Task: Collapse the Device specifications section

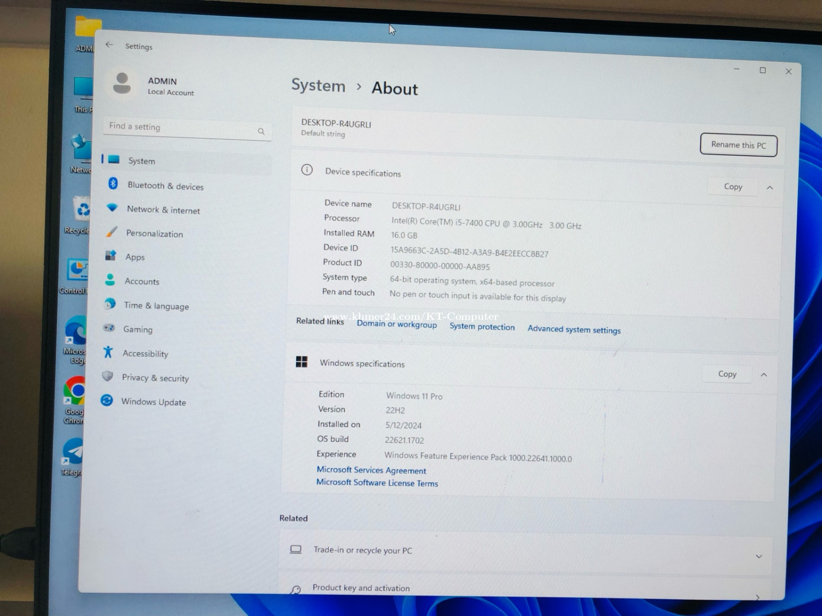Action: (x=770, y=188)
